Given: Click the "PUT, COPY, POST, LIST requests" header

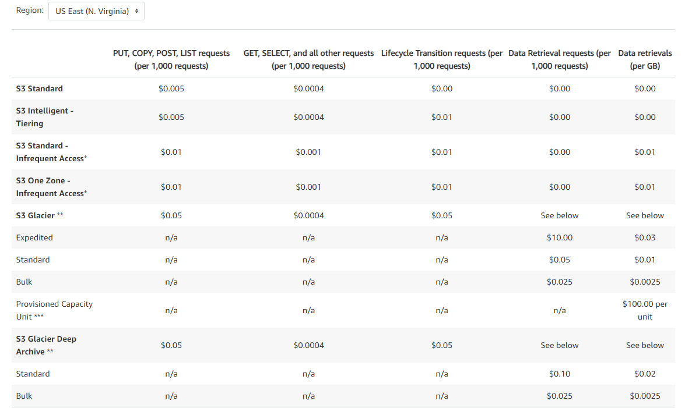Looking at the screenshot, I should [x=171, y=59].
